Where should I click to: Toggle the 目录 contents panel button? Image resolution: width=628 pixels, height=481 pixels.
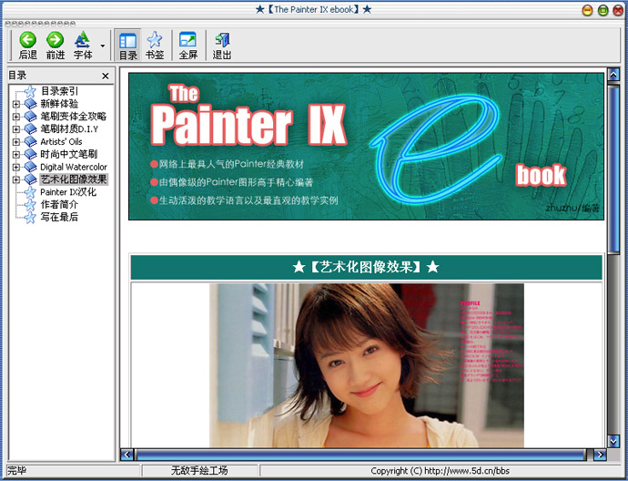pyautogui.click(x=127, y=46)
